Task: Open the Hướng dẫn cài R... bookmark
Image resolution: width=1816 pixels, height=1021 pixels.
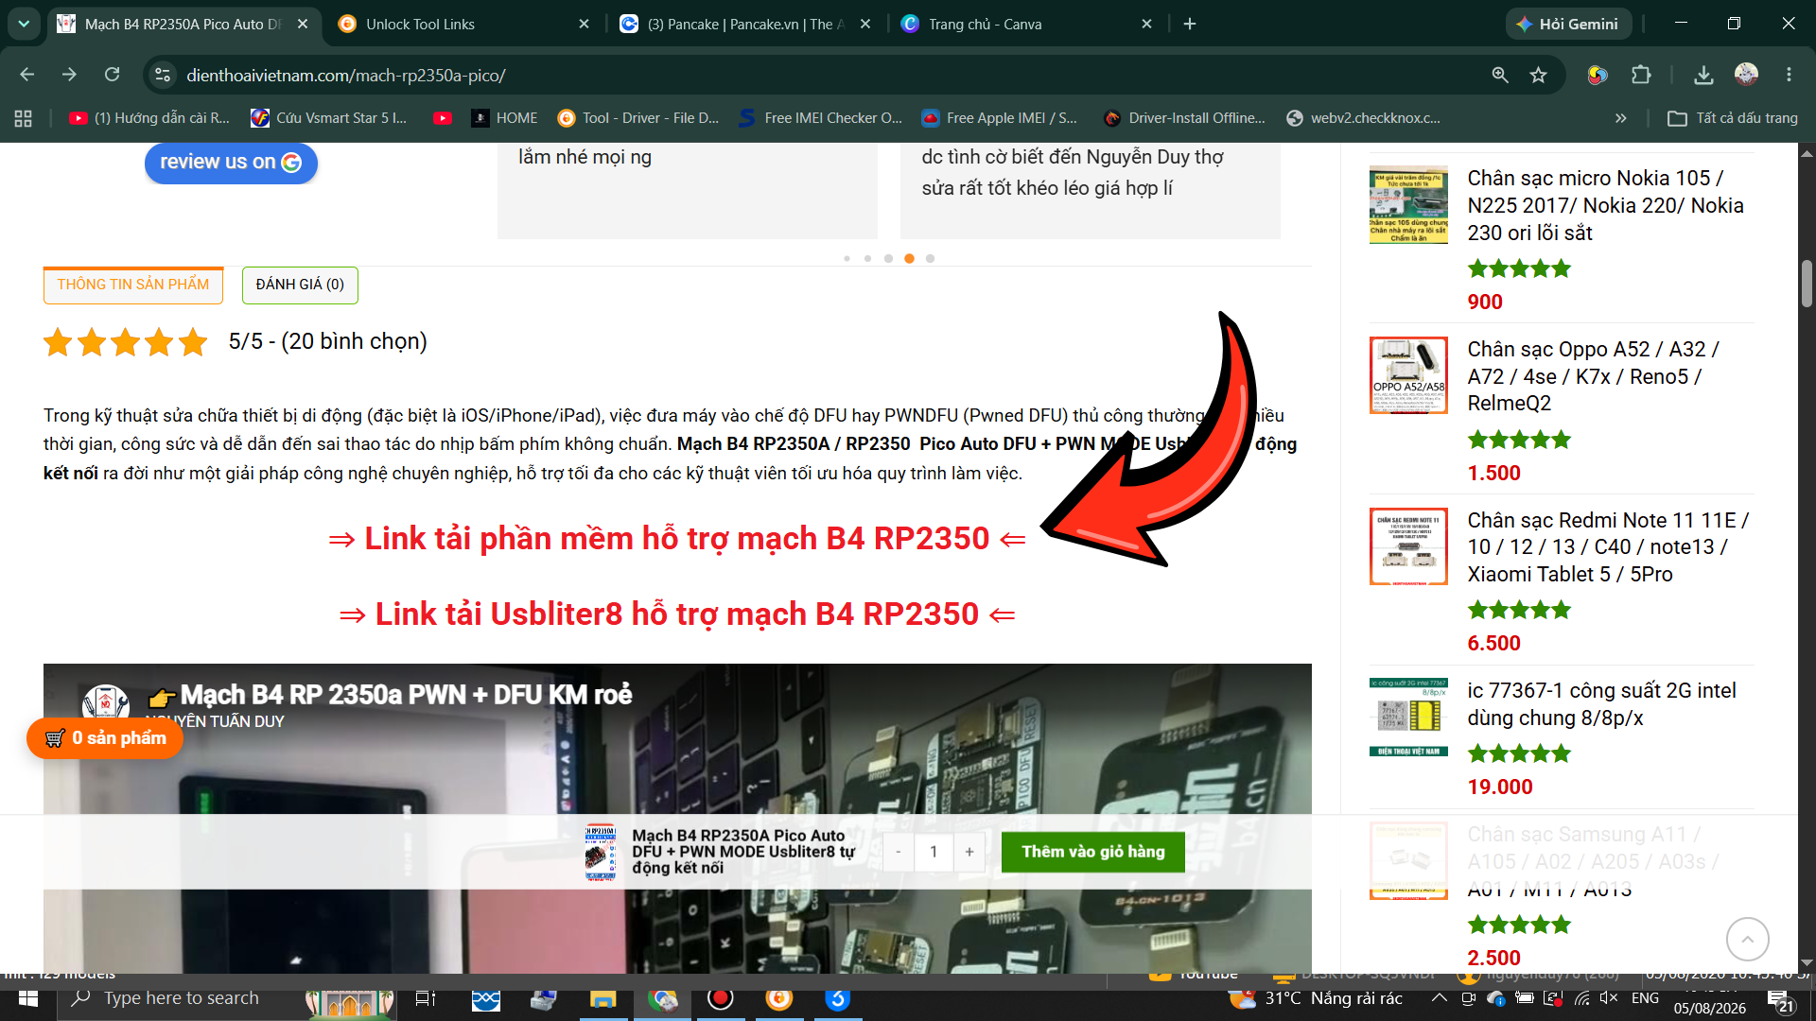Action: (149, 118)
